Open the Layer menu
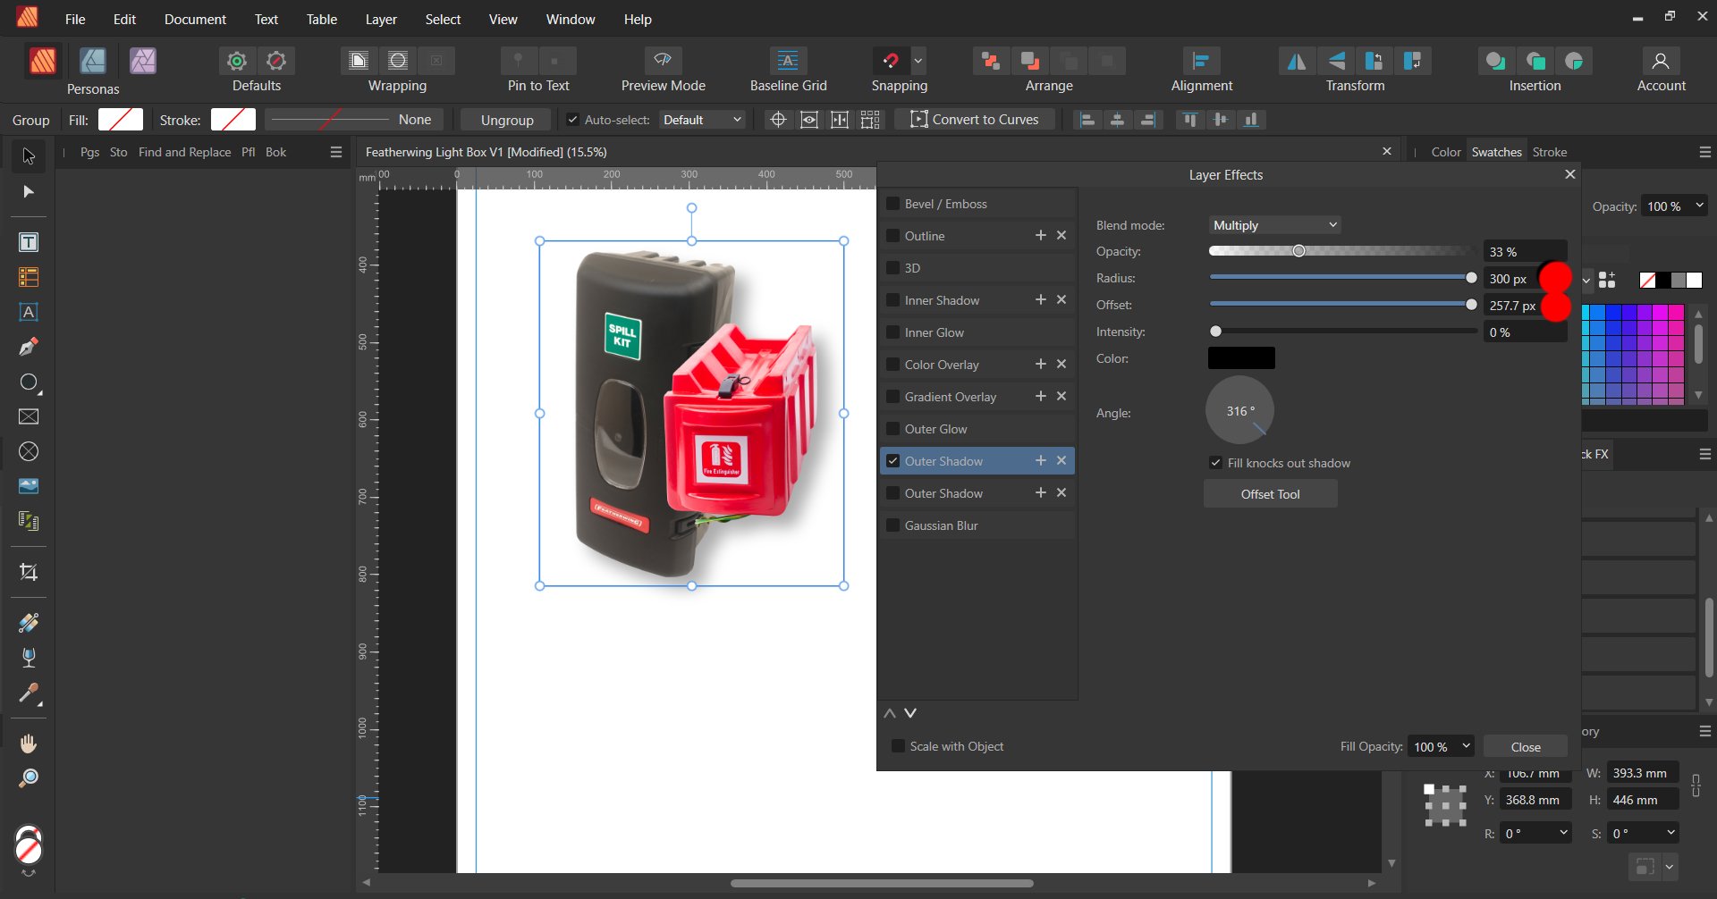The image size is (1717, 899). 380,19
